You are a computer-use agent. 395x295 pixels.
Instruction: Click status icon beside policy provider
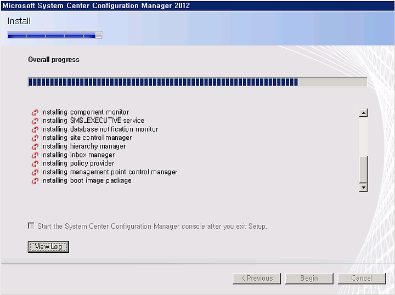35,163
